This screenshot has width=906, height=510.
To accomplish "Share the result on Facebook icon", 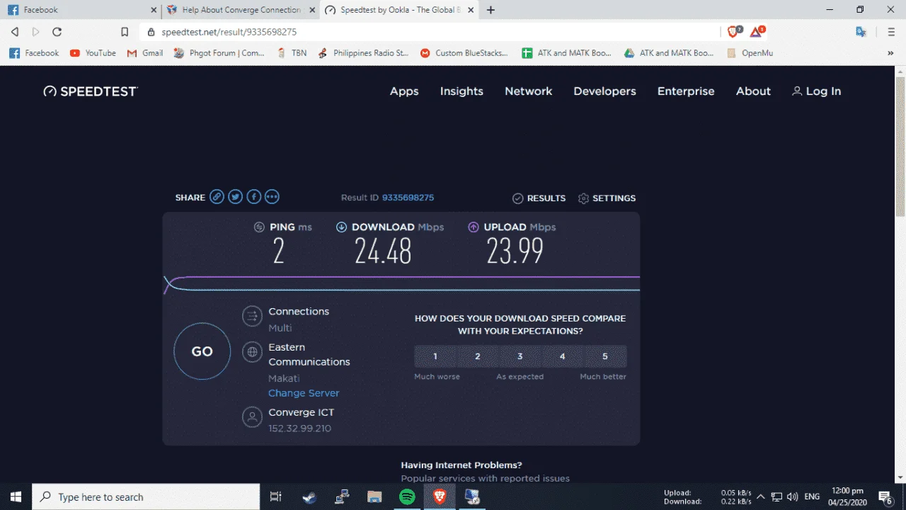I will [253, 198].
